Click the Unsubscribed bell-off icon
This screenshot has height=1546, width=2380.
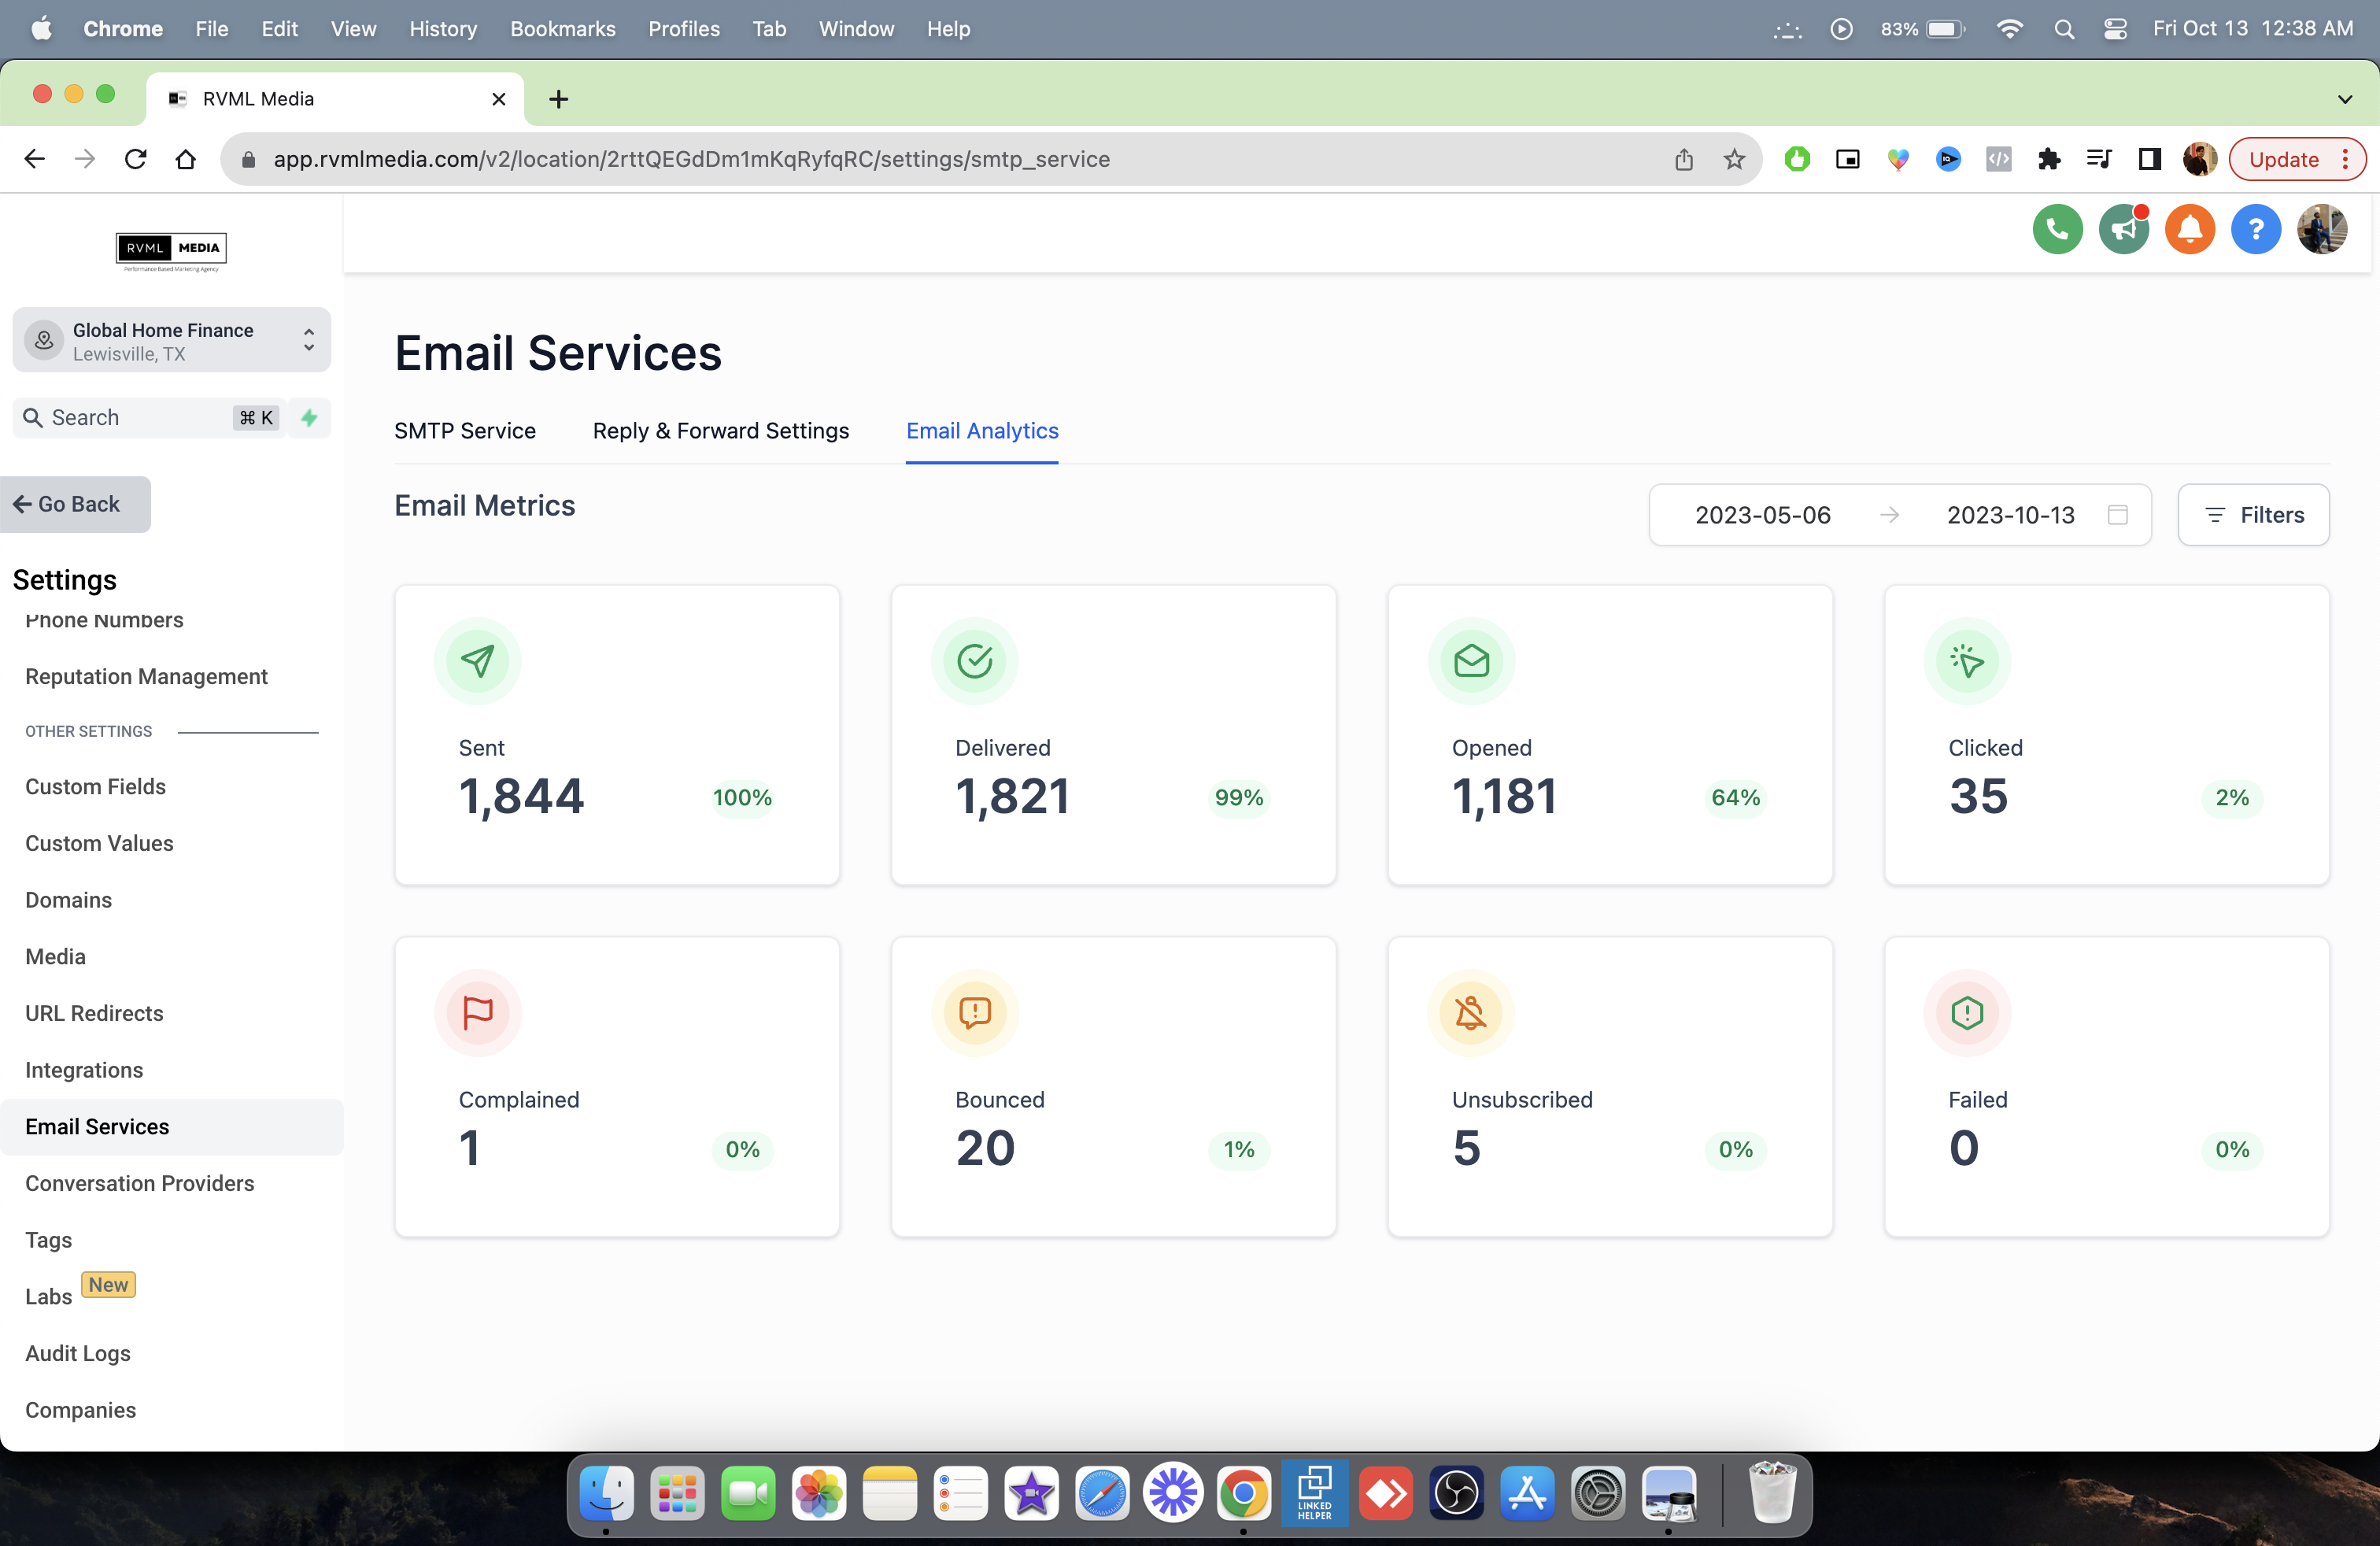[x=1471, y=1013]
